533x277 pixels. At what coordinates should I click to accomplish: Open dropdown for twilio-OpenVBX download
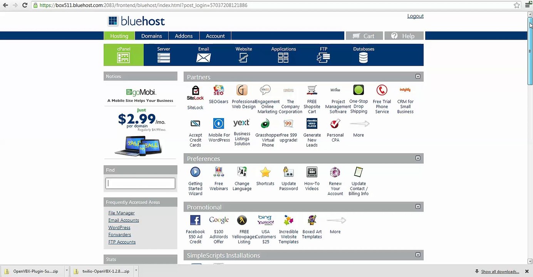pyautogui.click(x=136, y=271)
